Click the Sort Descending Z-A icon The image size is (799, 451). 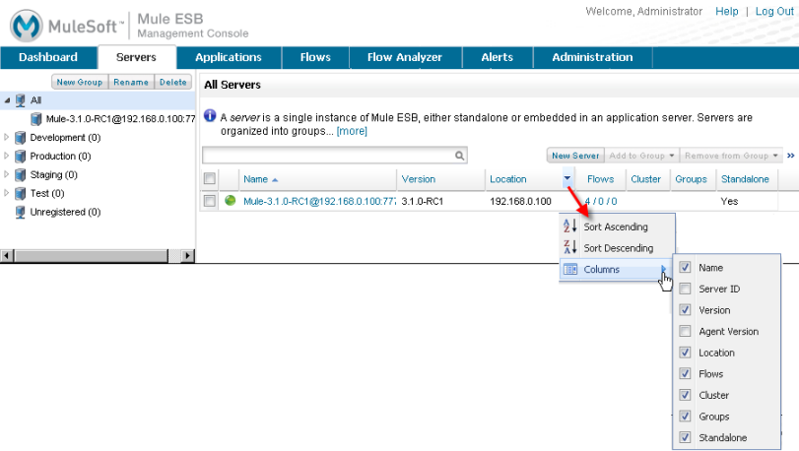tap(570, 247)
